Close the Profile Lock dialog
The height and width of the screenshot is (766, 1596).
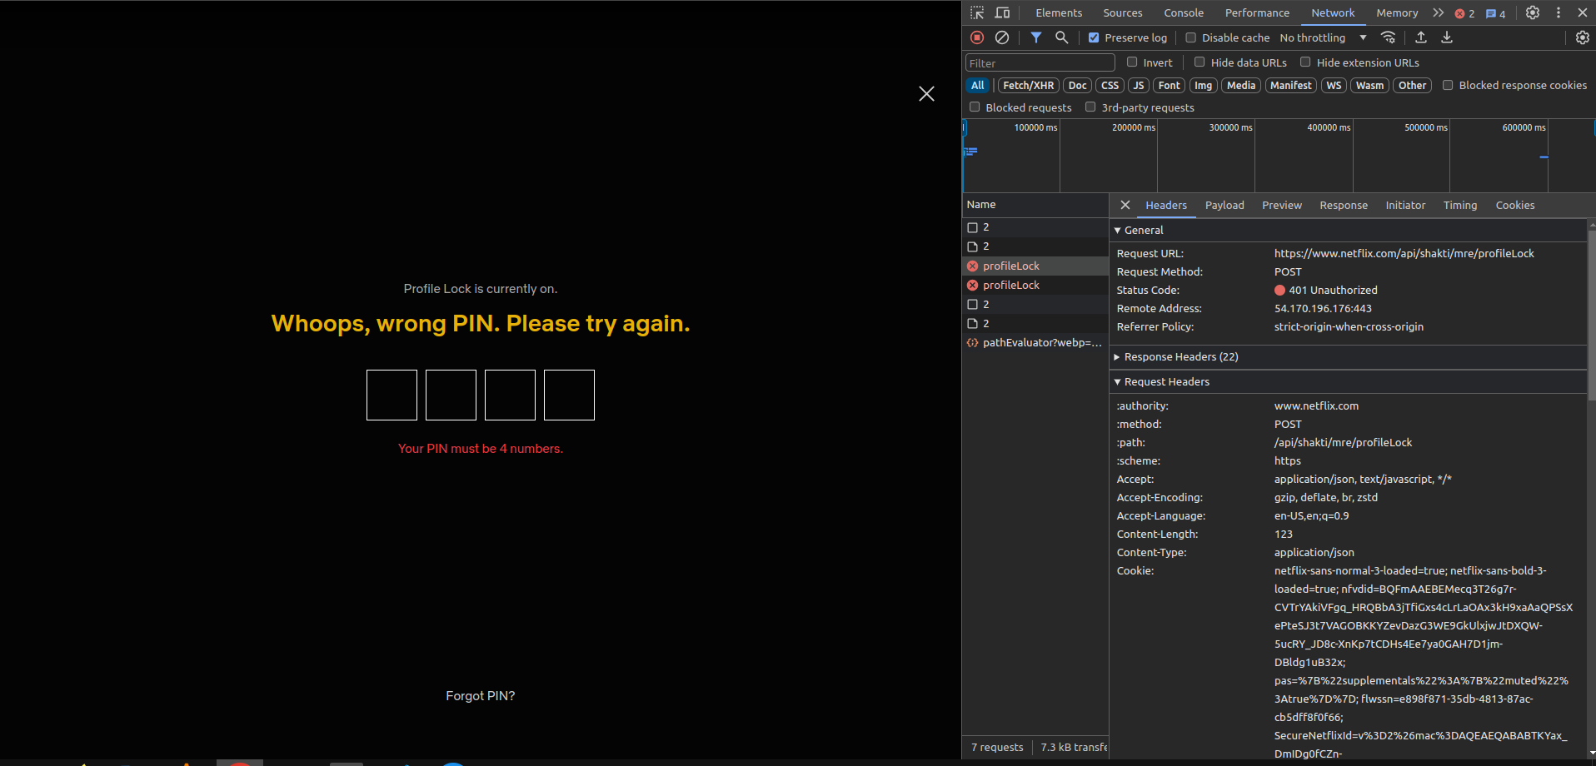926,94
